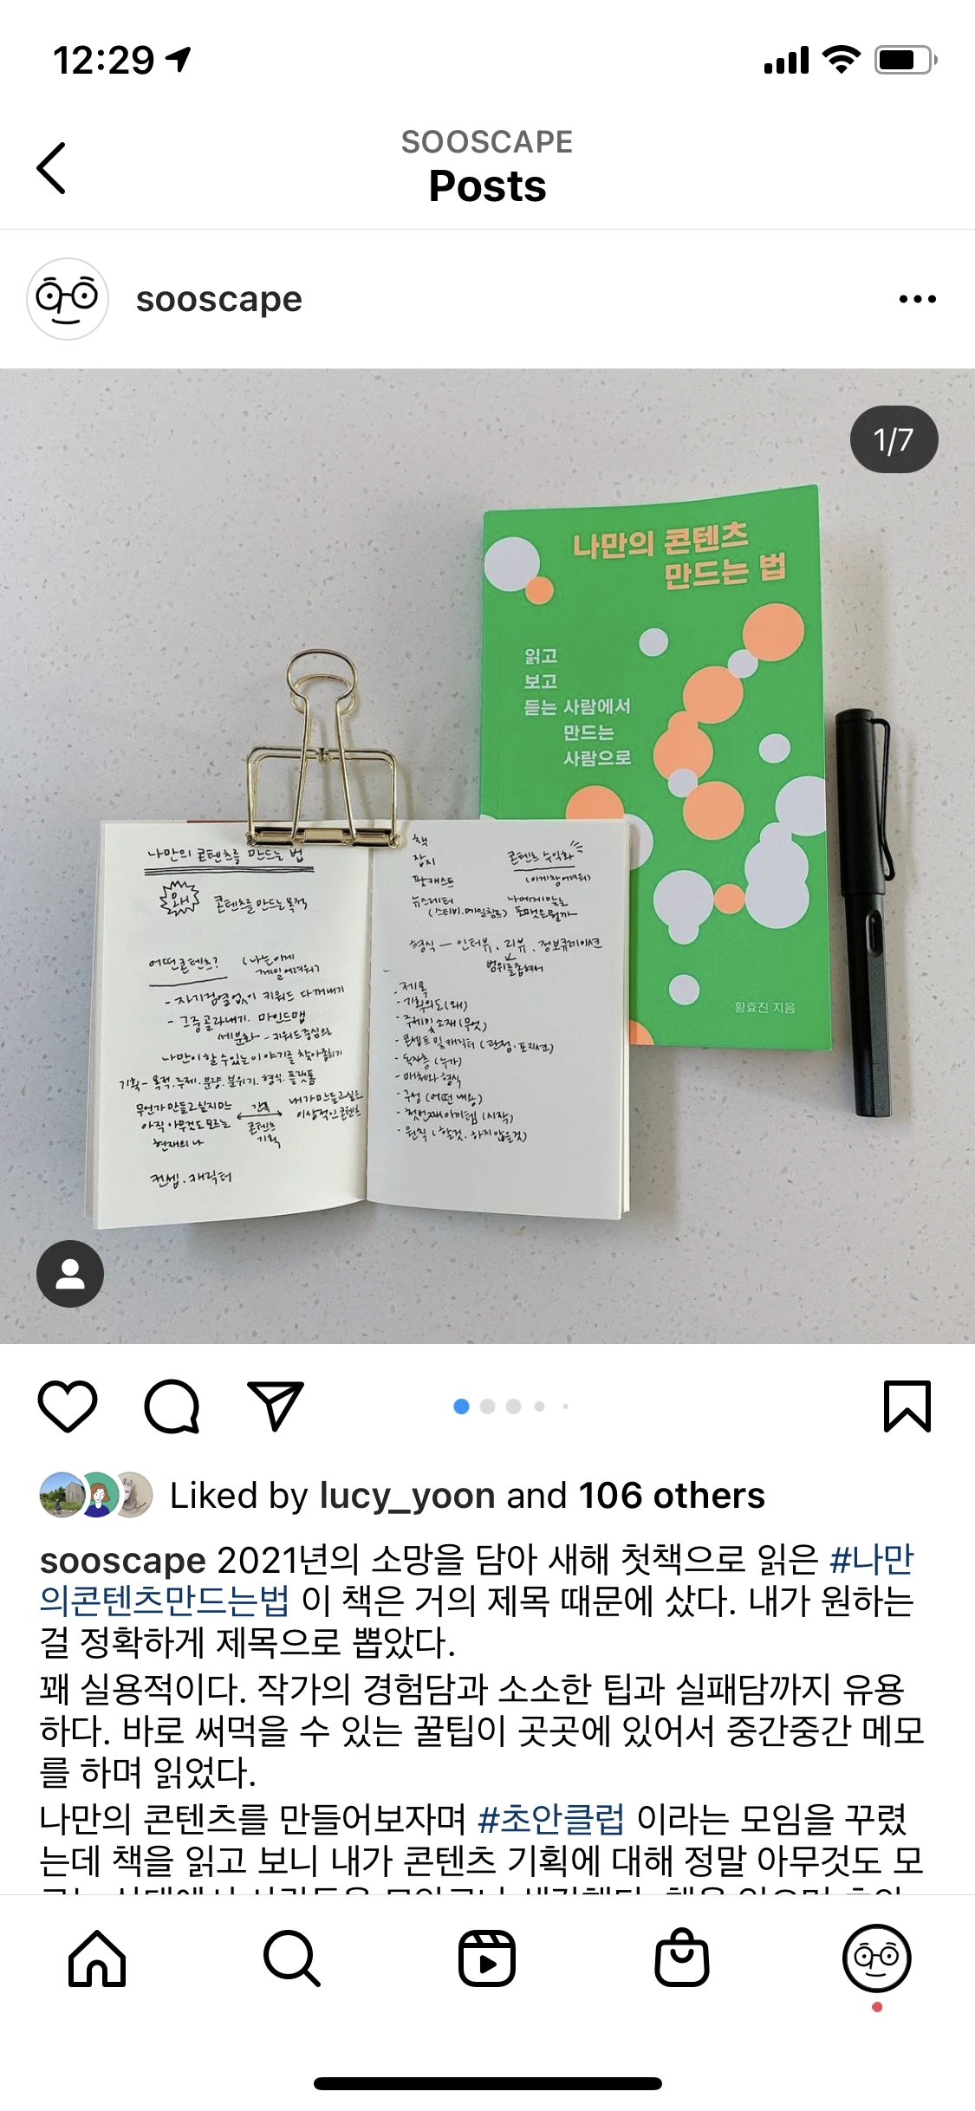The height and width of the screenshot is (2111, 975).
Task: View the 106 others who liked
Action: [x=672, y=1496]
